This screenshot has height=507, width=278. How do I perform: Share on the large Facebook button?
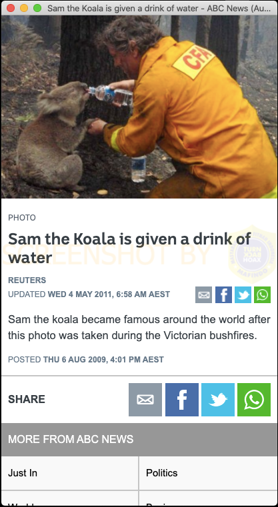pos(182,400)
